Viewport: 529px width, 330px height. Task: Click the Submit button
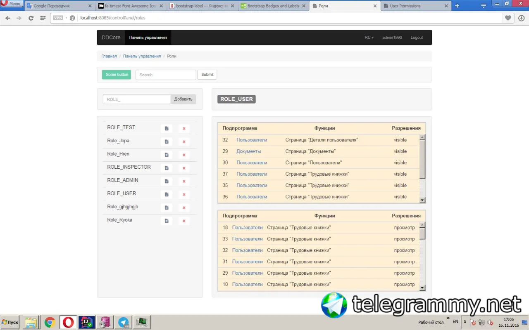207,75
